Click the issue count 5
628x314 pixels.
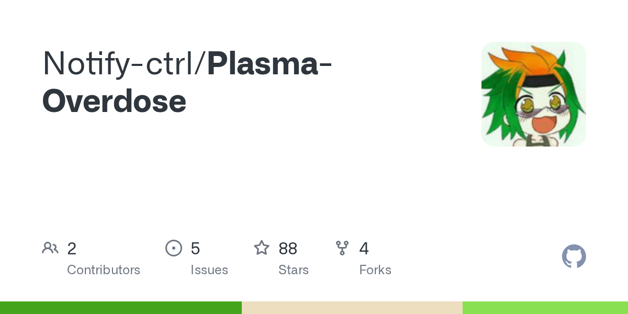tap(195, 249)
